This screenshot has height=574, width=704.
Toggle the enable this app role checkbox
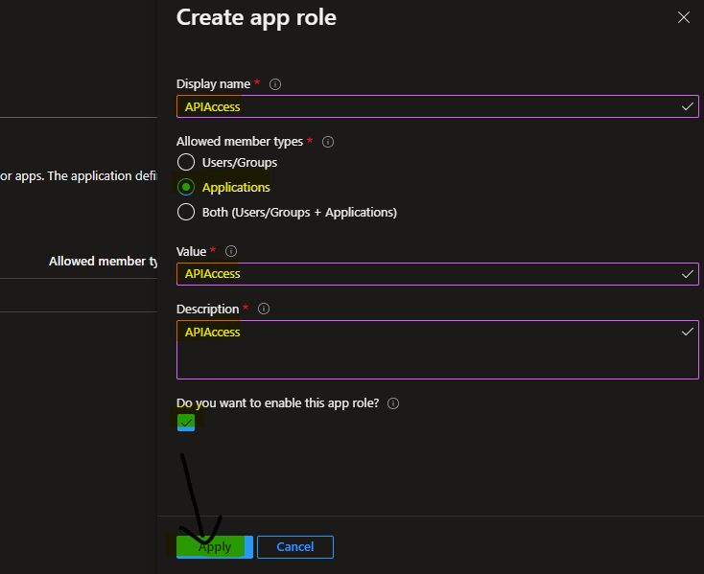click(x=186, y=422)
